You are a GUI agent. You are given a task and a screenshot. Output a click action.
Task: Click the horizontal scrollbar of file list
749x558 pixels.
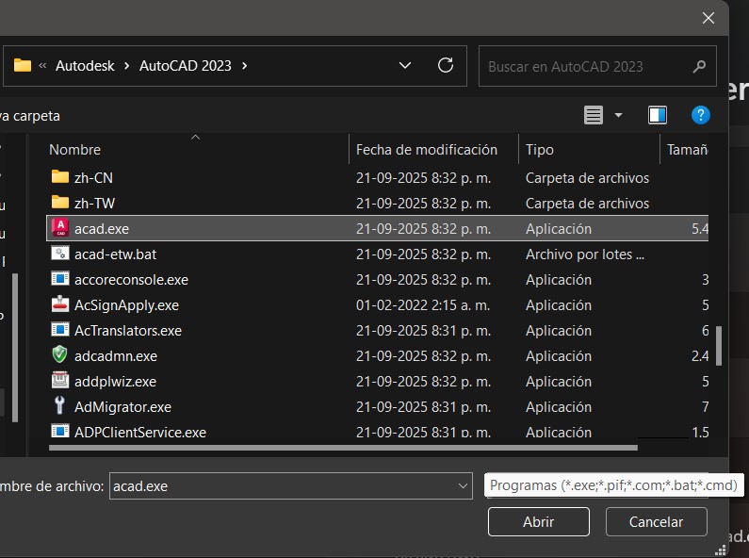pyautogui.click(x=343, y=448)
